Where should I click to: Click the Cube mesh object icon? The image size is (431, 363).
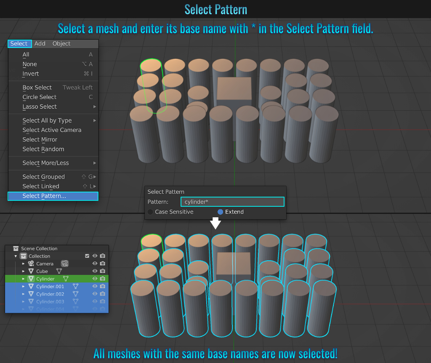[31, 271]
